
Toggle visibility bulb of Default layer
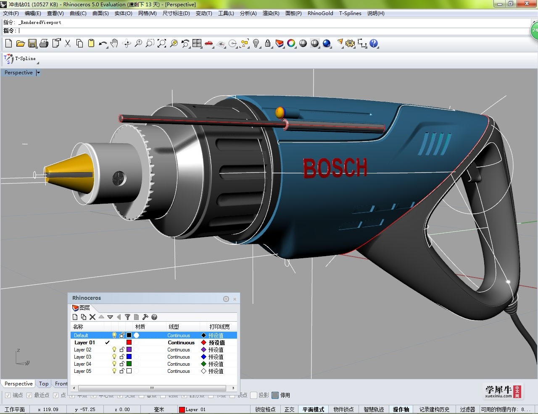click(x=114, y=335)
